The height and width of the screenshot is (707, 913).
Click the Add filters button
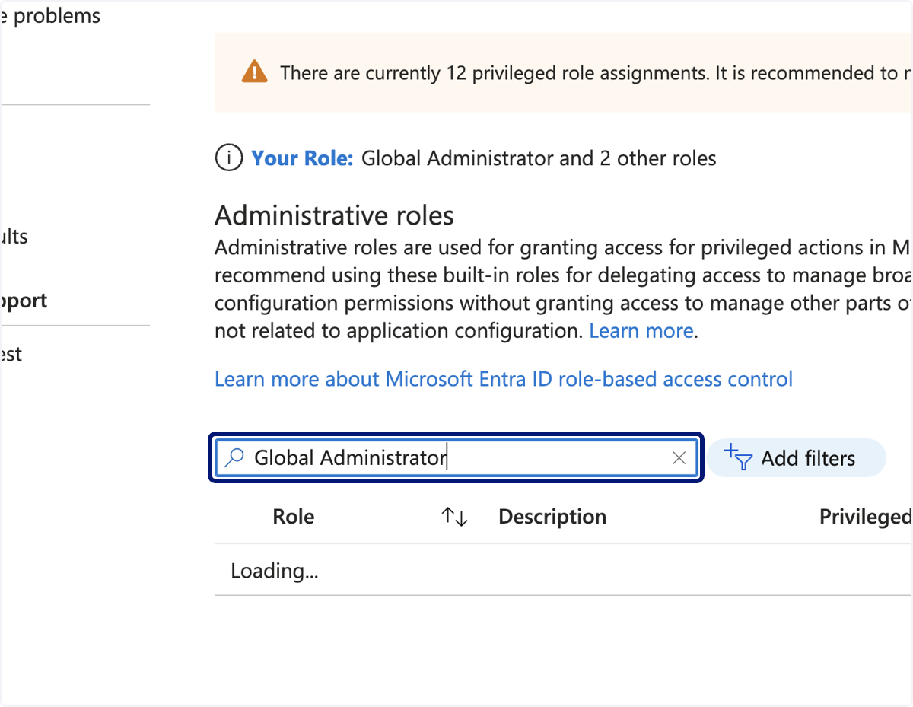point(797,458)
